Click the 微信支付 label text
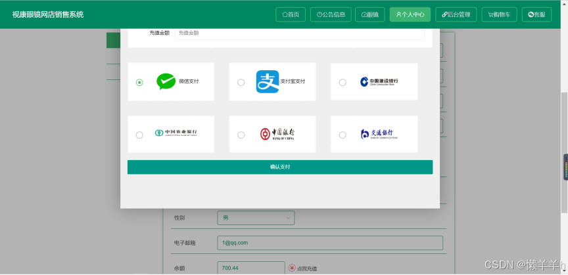The width and height of the screenshot is (568, 275). [189, 81]
